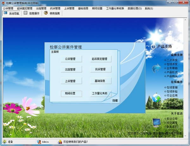The image size is (190, 146).
Task: Click the blue arrow 应用支持 icon
Action: click(156, 68)
